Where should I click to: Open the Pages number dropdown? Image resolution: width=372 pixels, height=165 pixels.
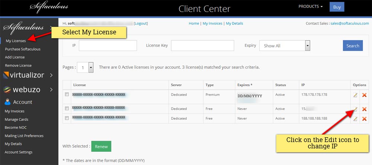click(x=86, y=68)
